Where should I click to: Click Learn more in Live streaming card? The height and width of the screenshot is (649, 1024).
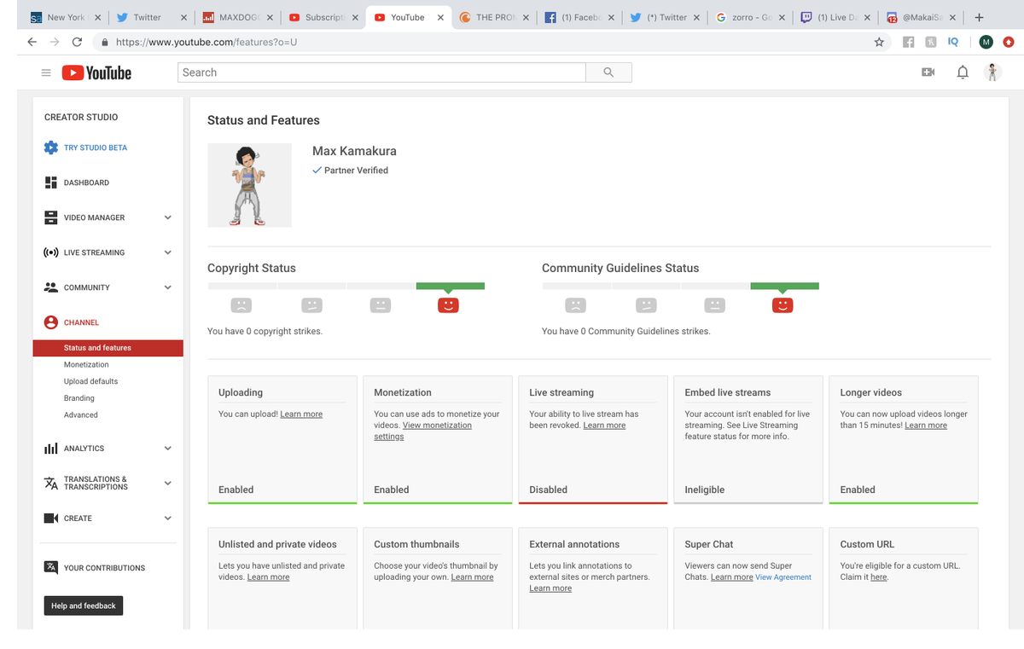(604, 426)
